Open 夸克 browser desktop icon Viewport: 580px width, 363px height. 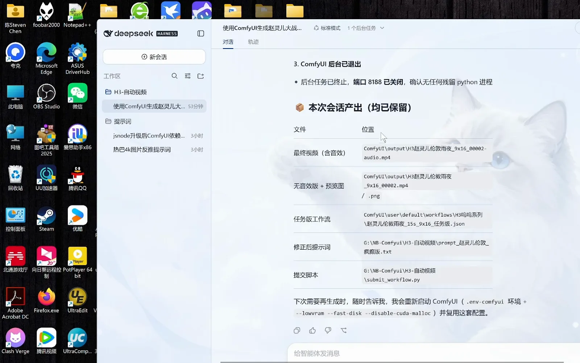click(x=15, y=55)
